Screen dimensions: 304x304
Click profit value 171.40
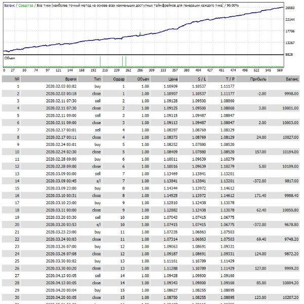point(260,196)
